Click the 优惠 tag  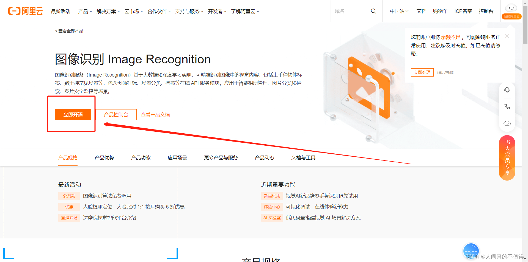coord(69,207)
